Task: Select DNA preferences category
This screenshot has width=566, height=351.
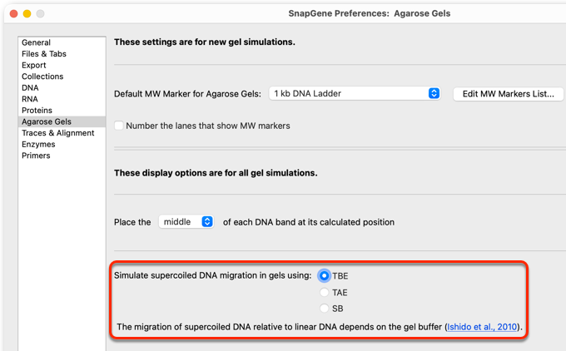Action: coord(30,87)
